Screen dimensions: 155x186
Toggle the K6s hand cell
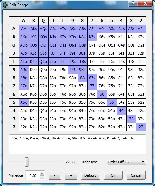coord(102,37)
